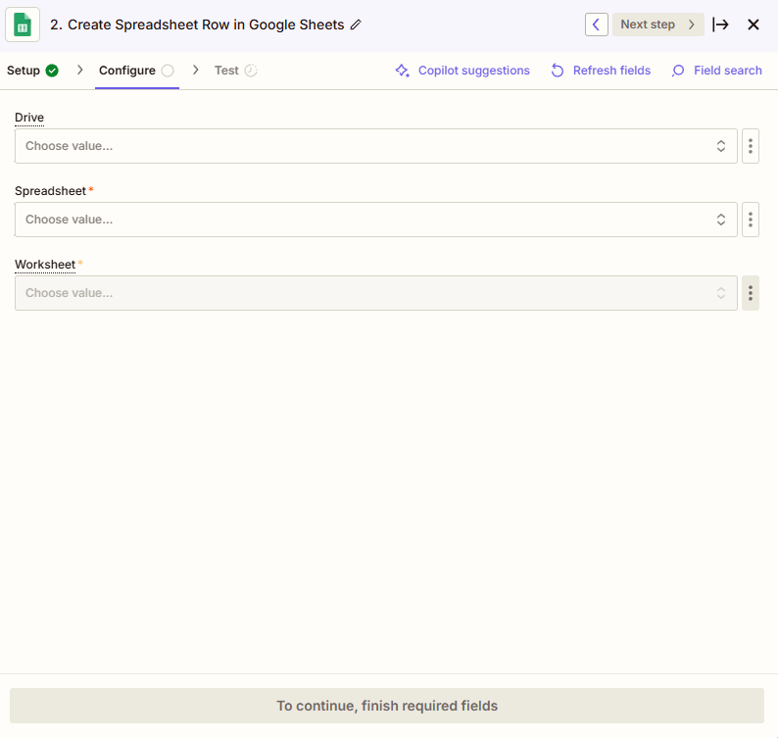Click the Next step button
The height and width of the screenshot is (738, 778).
pyautogui.click(x=657, y=25)
